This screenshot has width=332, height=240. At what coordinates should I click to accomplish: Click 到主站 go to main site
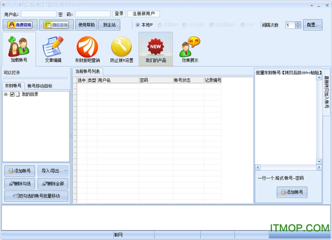(109, 25)
